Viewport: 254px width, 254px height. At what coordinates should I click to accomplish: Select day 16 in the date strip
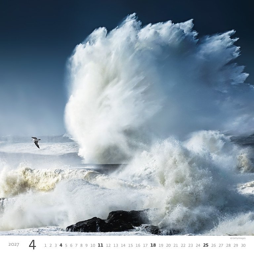tap(138, 245)
